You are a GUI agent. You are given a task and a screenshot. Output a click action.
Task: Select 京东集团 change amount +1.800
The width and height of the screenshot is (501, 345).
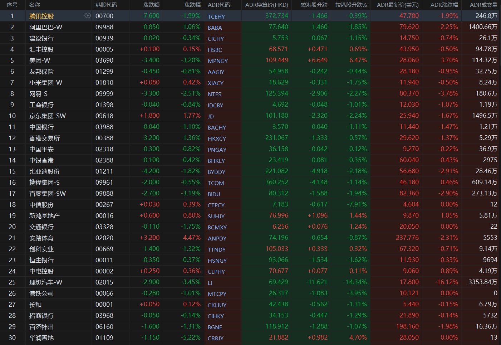149,116
